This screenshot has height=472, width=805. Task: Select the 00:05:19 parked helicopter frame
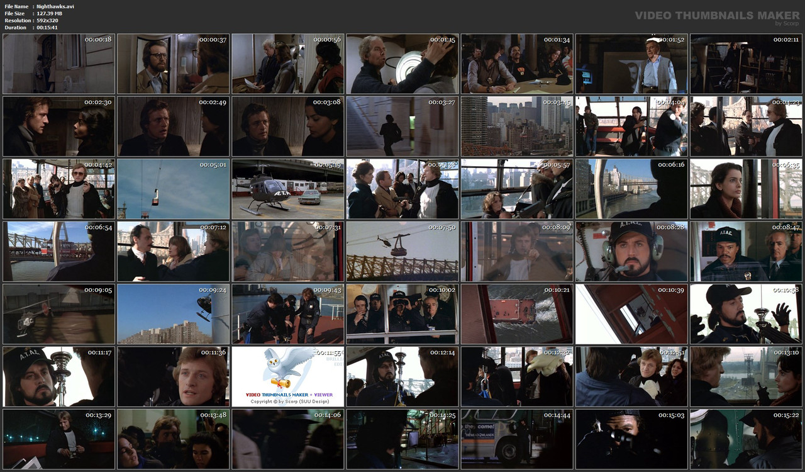pos(288,189)
